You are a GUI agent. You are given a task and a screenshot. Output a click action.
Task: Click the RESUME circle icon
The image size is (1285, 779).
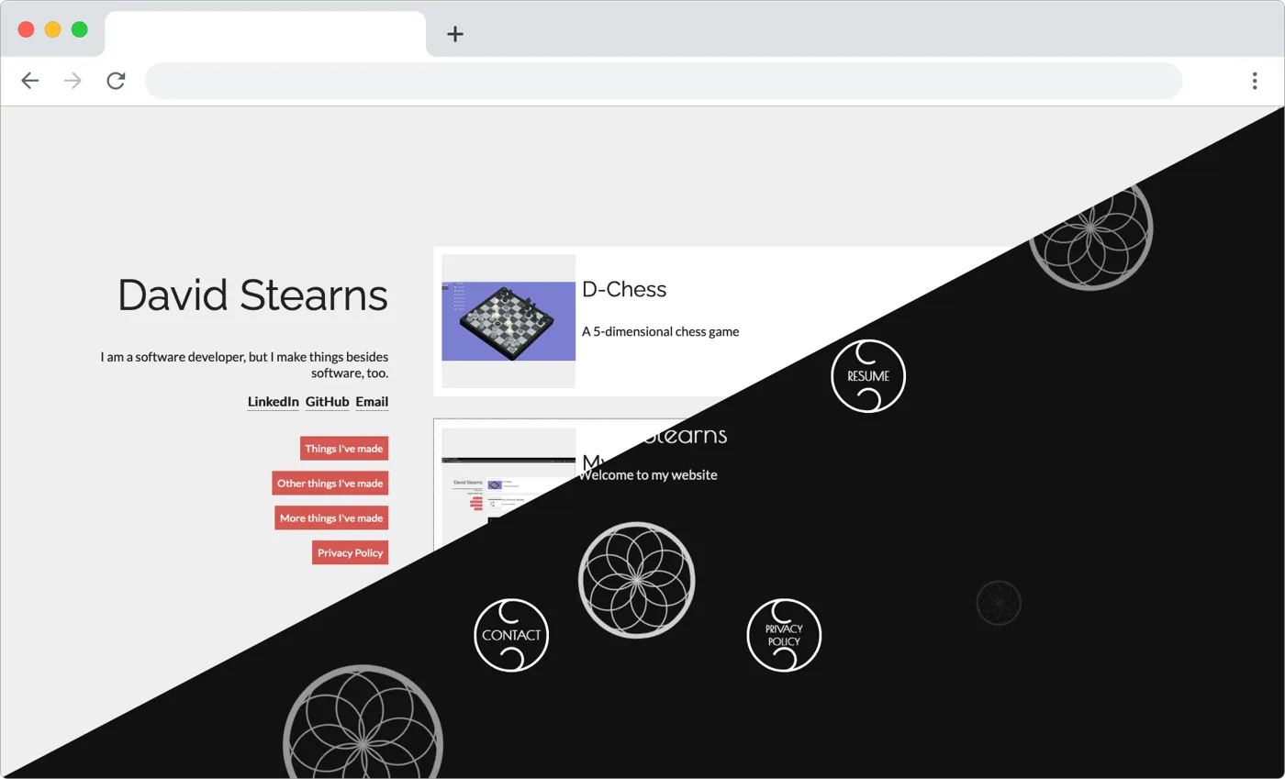click(867, 376)
